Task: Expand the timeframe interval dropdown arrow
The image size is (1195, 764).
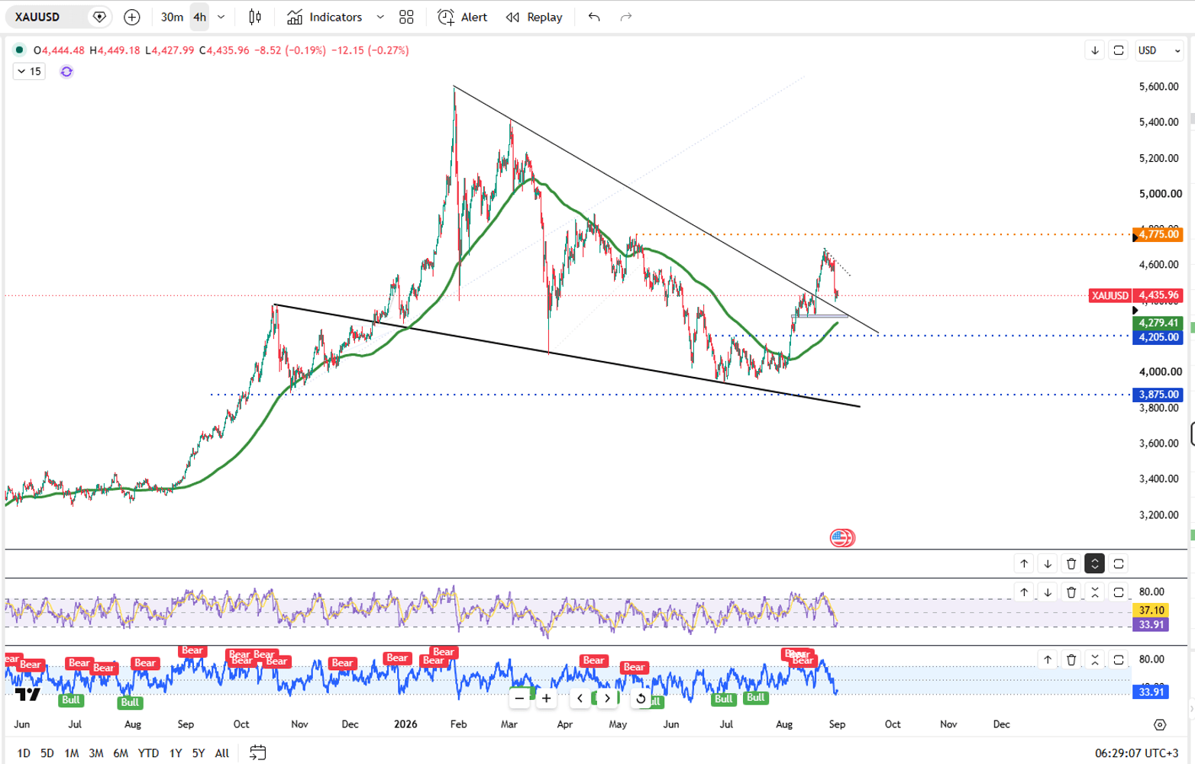Action: (221, 17)
